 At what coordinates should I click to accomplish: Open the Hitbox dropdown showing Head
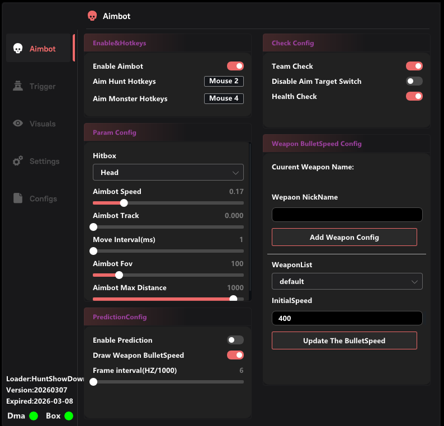click(x=168, y=173)
